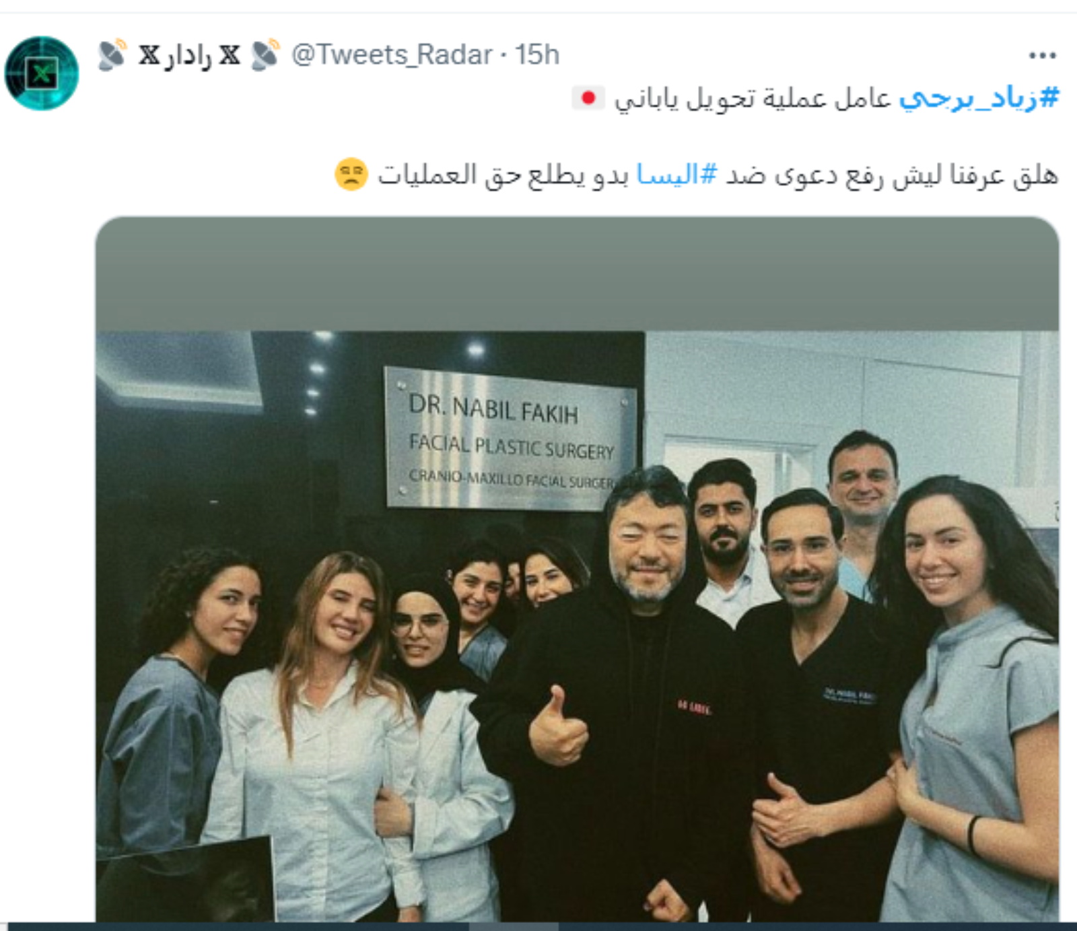
Task: Open the three-dot more options menu
Action: pyautogui.click(x=1042, y=55)
